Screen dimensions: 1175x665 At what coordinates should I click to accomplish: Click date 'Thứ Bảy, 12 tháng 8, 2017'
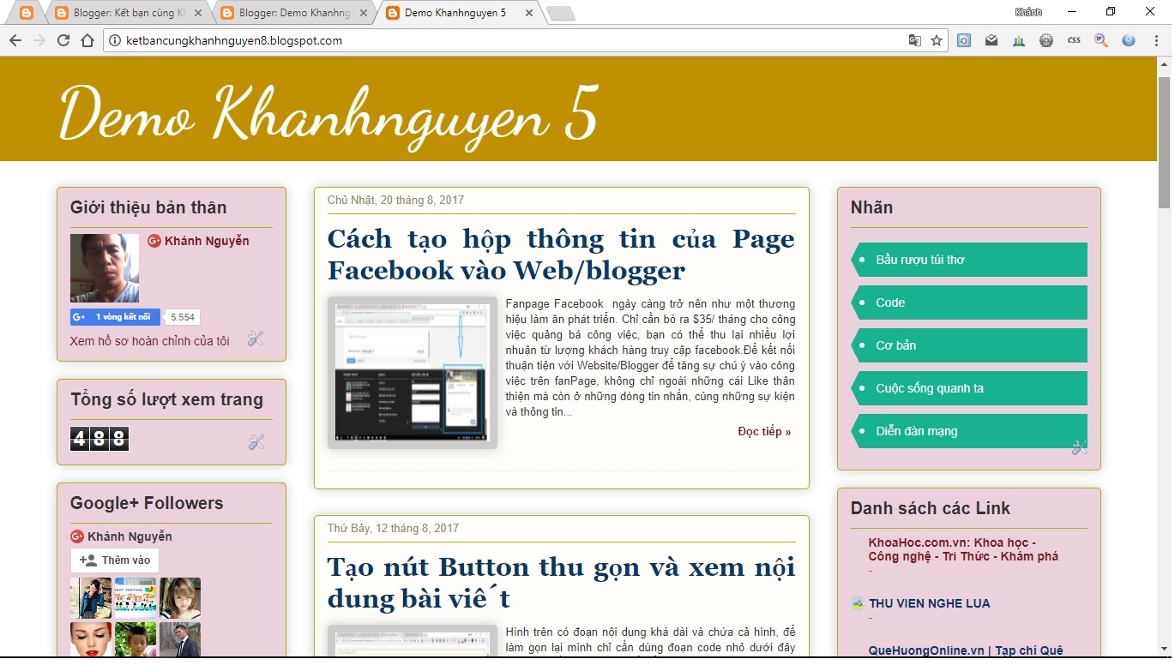click(393, 528)
